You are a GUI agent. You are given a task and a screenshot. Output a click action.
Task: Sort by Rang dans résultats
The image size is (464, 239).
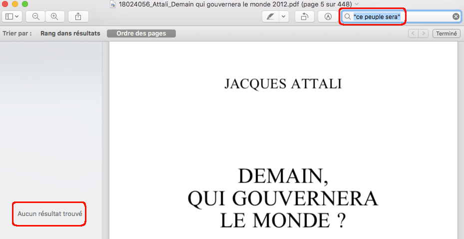[70, 33]
